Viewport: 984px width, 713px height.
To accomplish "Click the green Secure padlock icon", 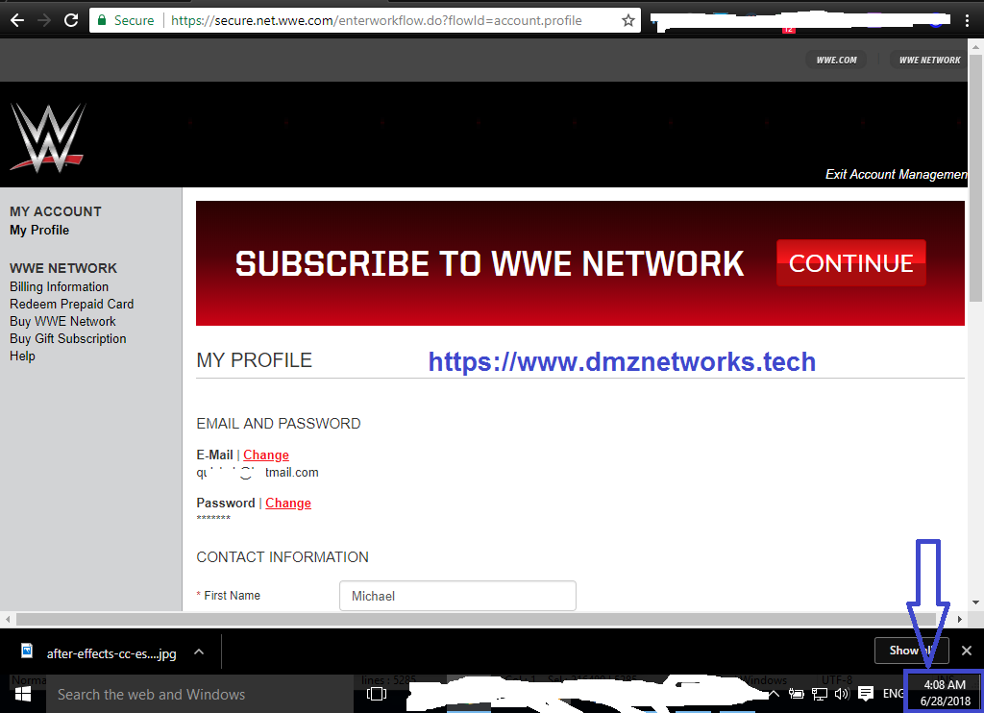I will click(102, 20).
